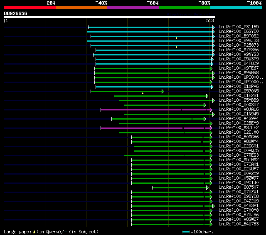The image size is (266, 235).
Task: Click the yellow gap marker on UniRef100_P25873 bar
Action: (x=176, y=47)
